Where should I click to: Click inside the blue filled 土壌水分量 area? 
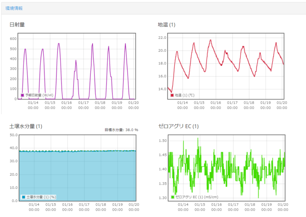pos(78,176)
